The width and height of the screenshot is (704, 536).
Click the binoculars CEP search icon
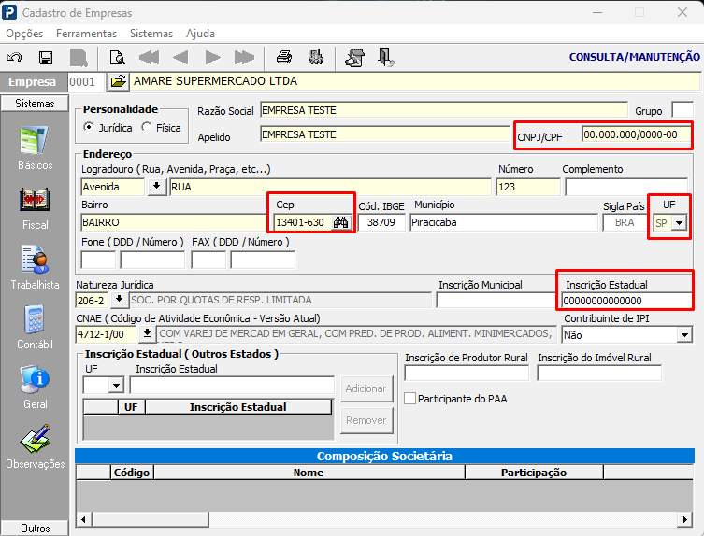coord(340,222)
